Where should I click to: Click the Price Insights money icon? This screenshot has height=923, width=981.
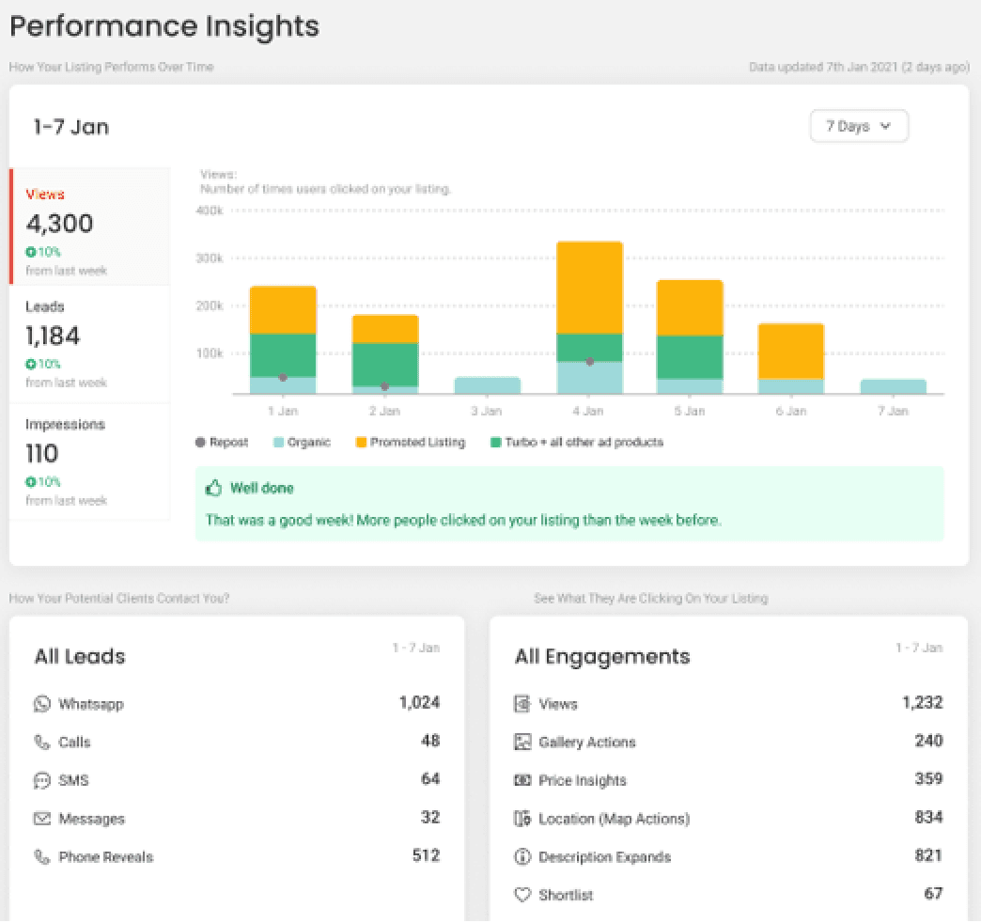point(522,780)
